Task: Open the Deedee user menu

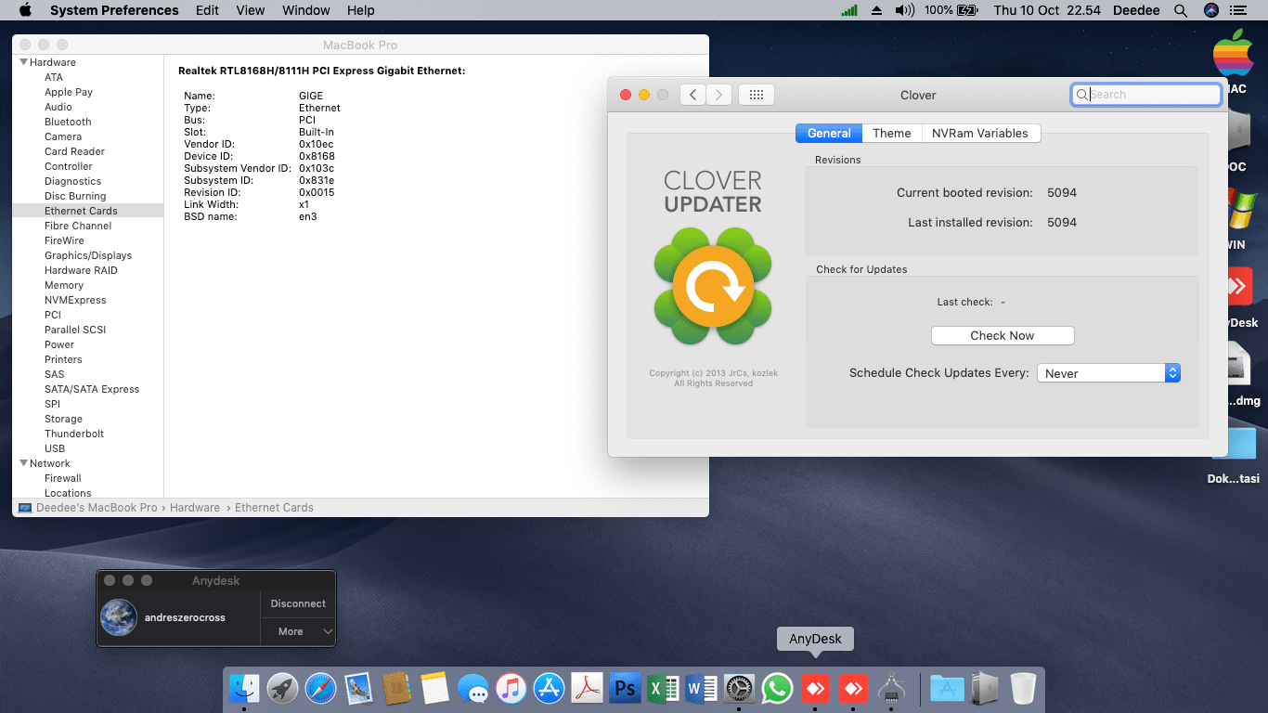Action: tap(1134, 10)
